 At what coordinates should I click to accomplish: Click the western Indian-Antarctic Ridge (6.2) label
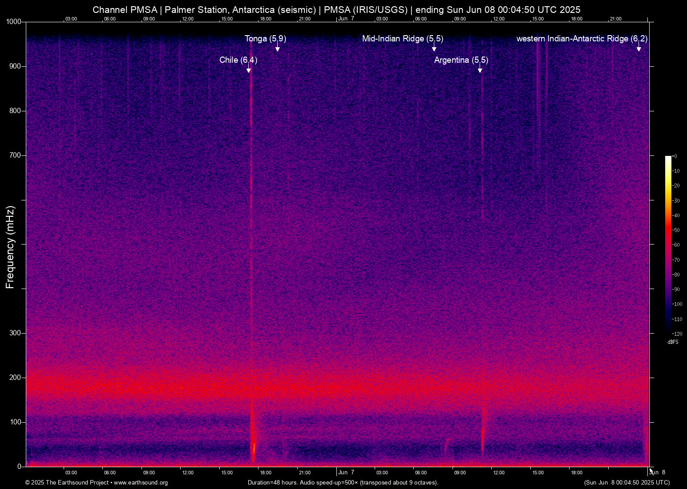click(581, 39)
